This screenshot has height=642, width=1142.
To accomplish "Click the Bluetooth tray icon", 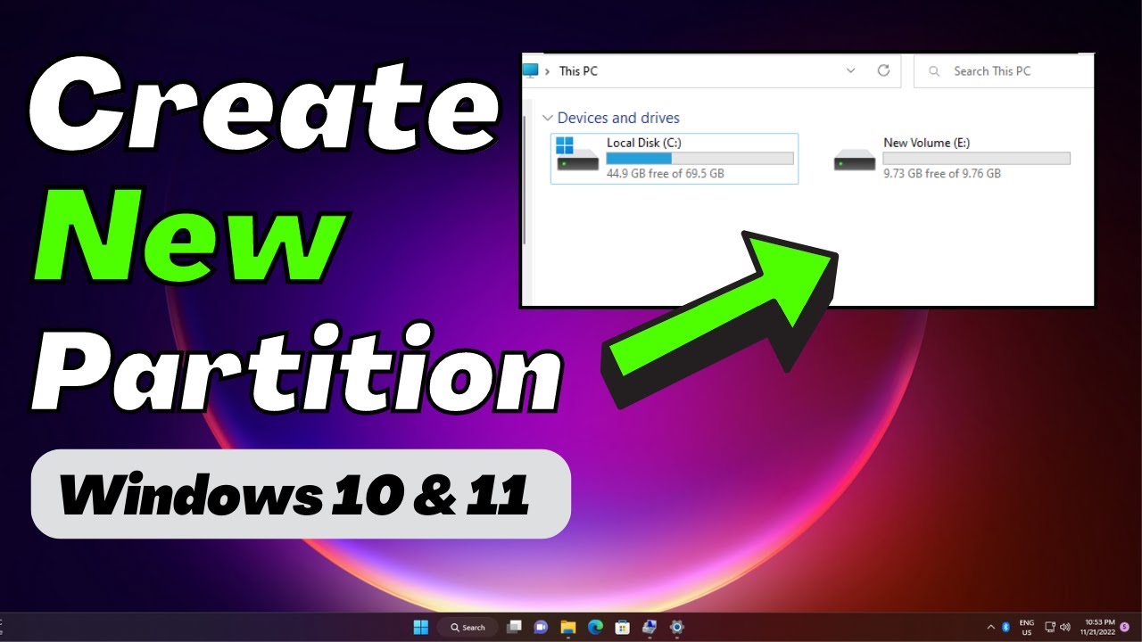I will click(1005, 627).
